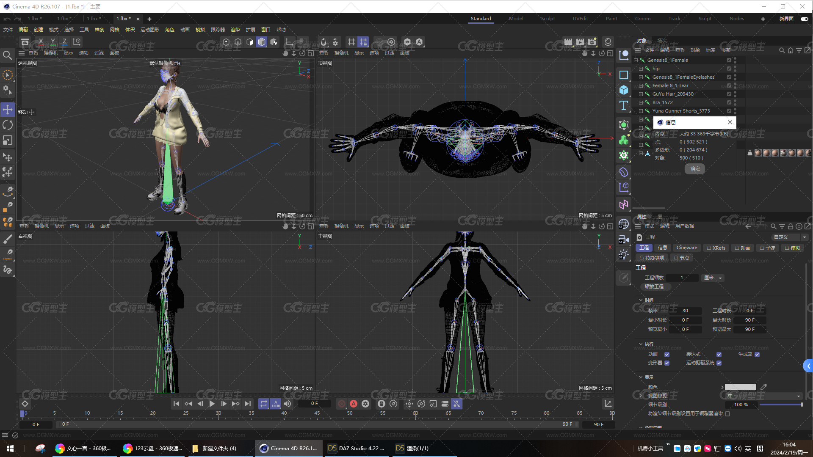Toggle the 生成器 checkbox
Viewport: 813px width, 457px height.
coord(757,355)
